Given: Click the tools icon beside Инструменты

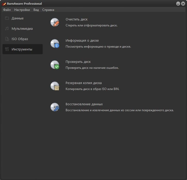Looking at the screenshot, I should [7, 49].
